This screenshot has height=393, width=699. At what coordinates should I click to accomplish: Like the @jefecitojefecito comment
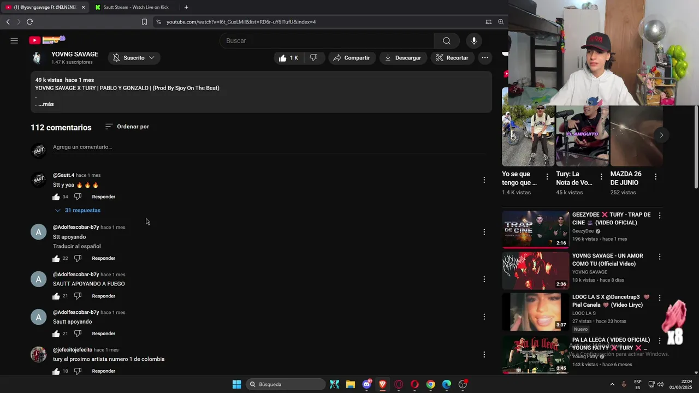[56, 371]
